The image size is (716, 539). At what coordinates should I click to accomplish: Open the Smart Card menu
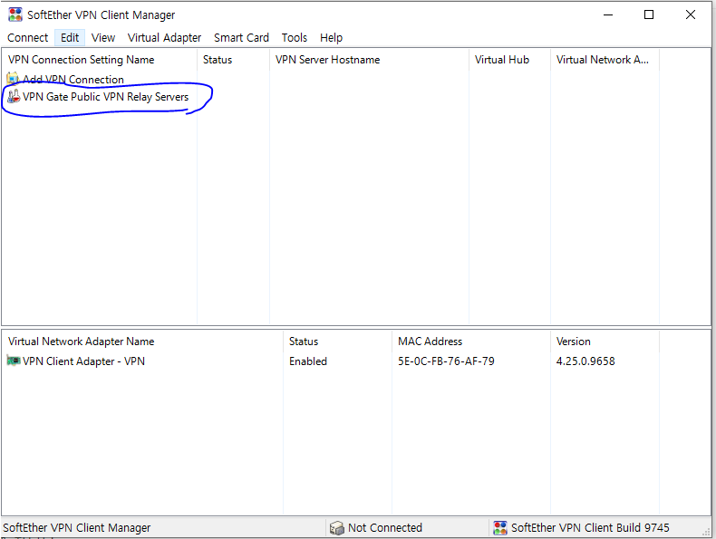[x=241, y=37]
